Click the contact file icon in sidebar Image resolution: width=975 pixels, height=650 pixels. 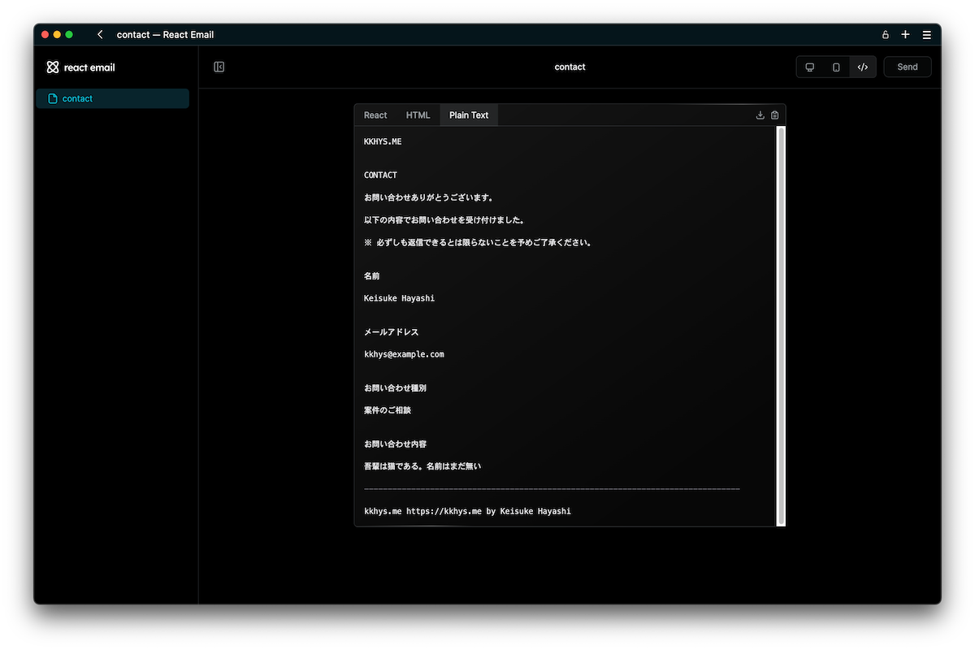click(x=52, y=98)
